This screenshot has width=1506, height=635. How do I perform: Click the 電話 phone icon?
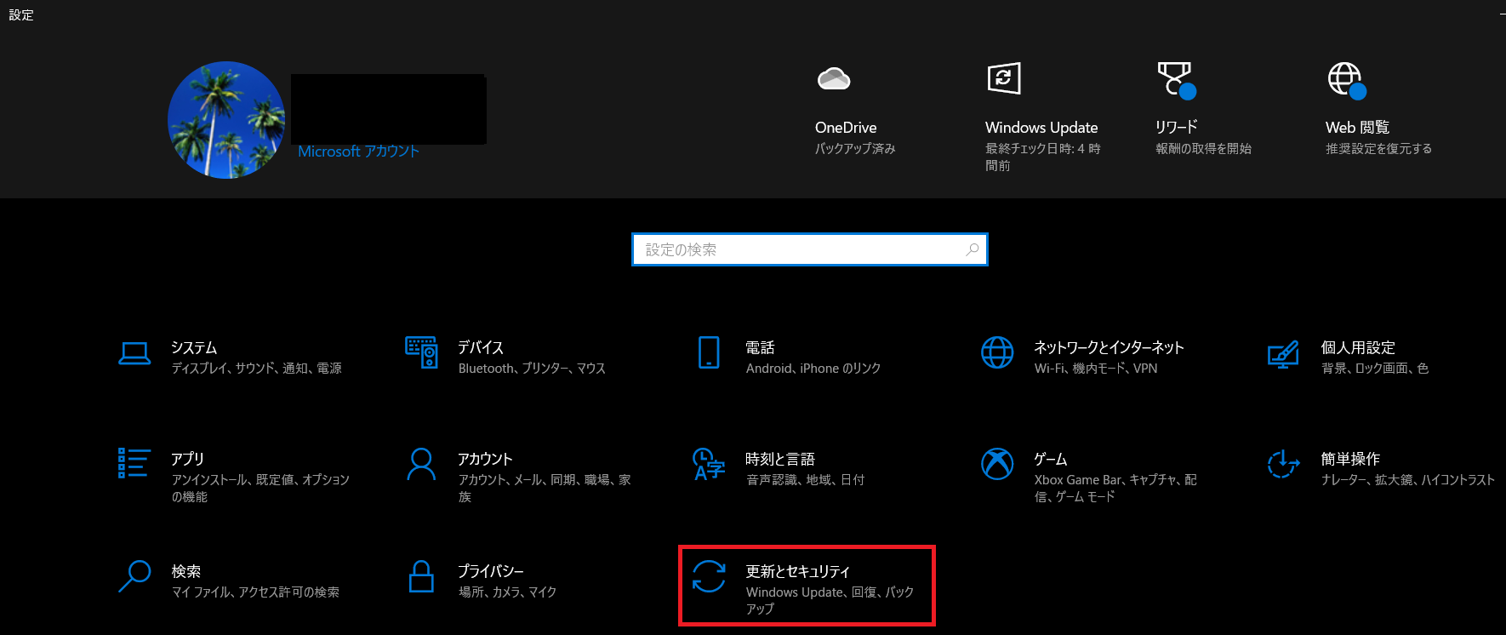tap(709, 352)
